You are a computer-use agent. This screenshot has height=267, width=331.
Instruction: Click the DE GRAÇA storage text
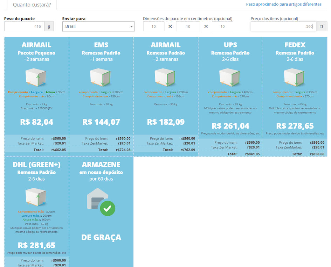coord(101,237)
